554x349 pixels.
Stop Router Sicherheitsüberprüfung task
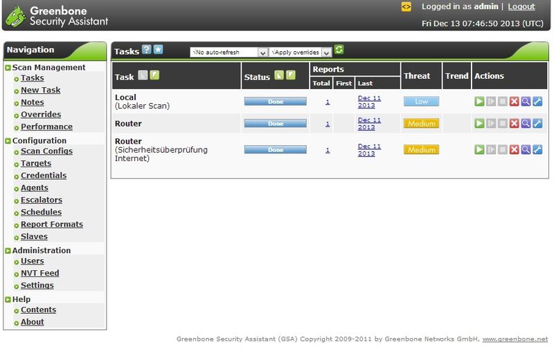(503, 149)
